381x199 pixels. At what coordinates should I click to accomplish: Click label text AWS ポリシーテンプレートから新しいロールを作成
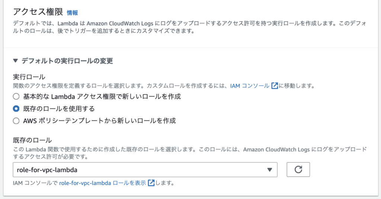point(99,121)
